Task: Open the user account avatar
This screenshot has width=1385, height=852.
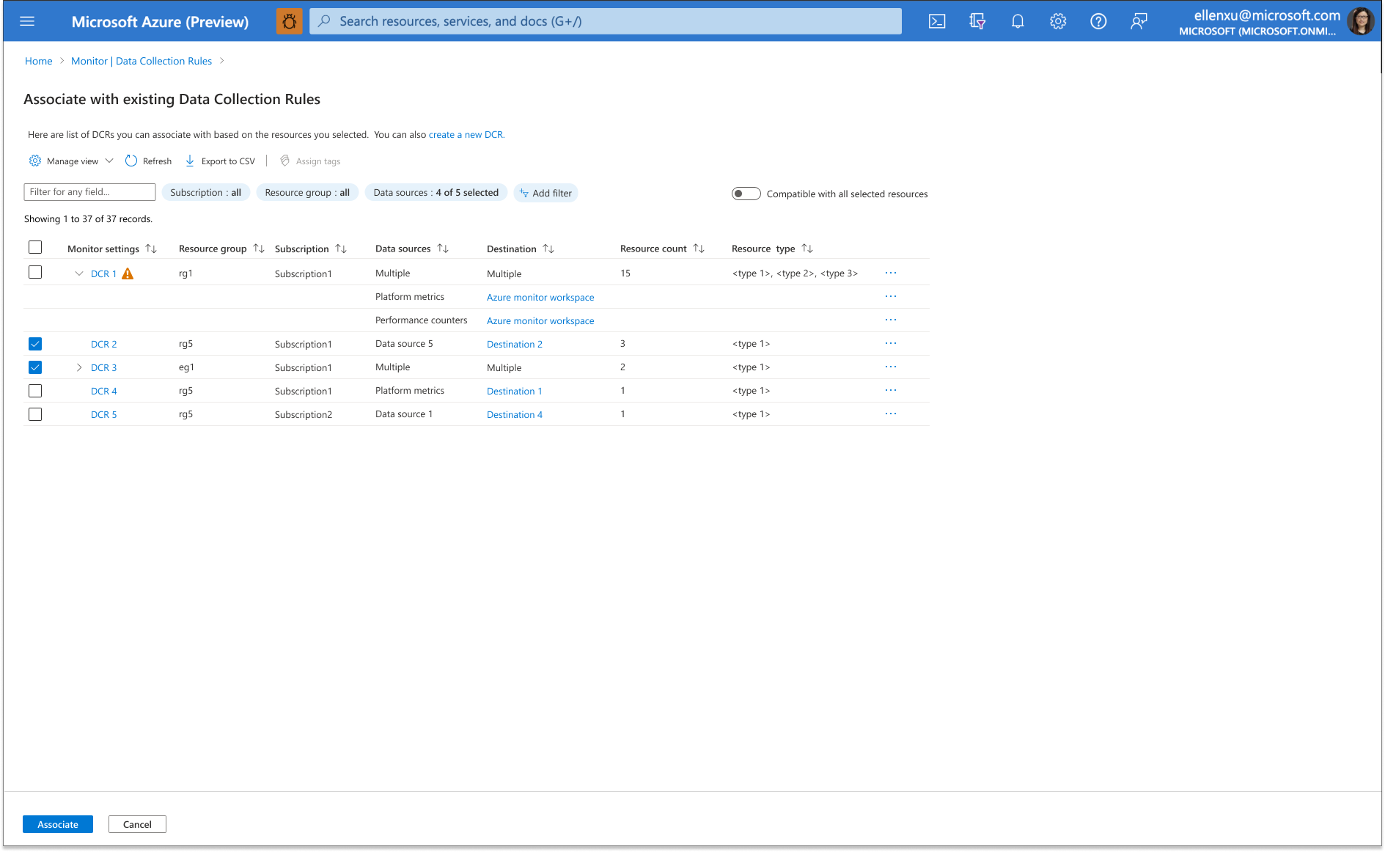Action: tap(1361, 21)
